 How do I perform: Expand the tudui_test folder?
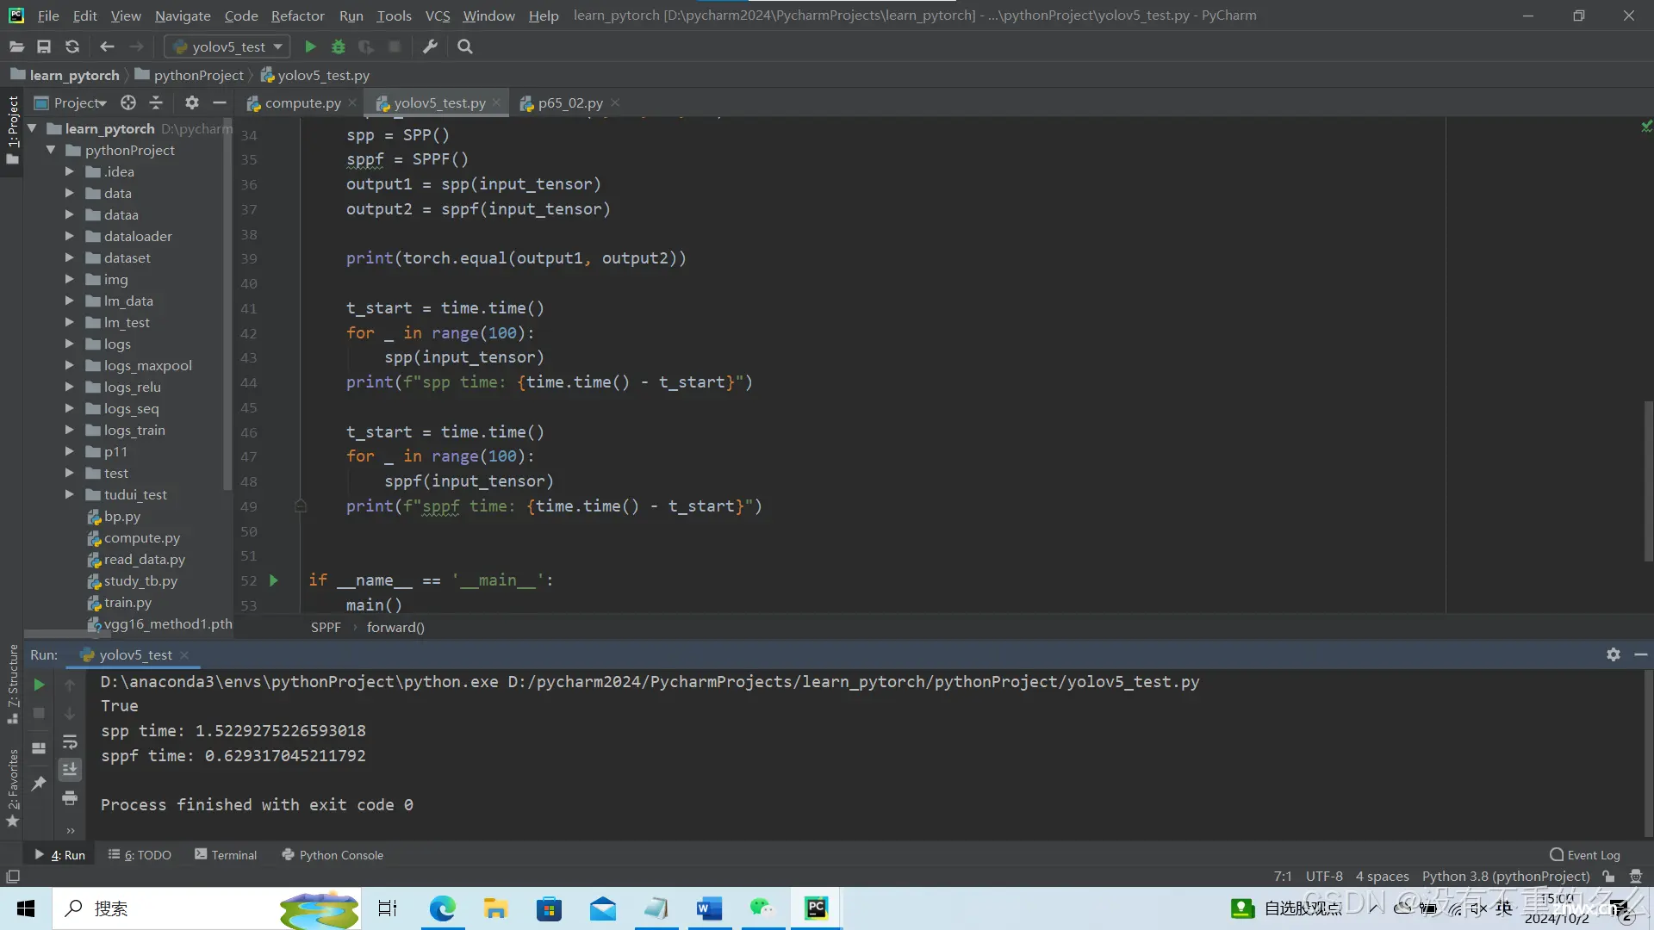(70, 494)
